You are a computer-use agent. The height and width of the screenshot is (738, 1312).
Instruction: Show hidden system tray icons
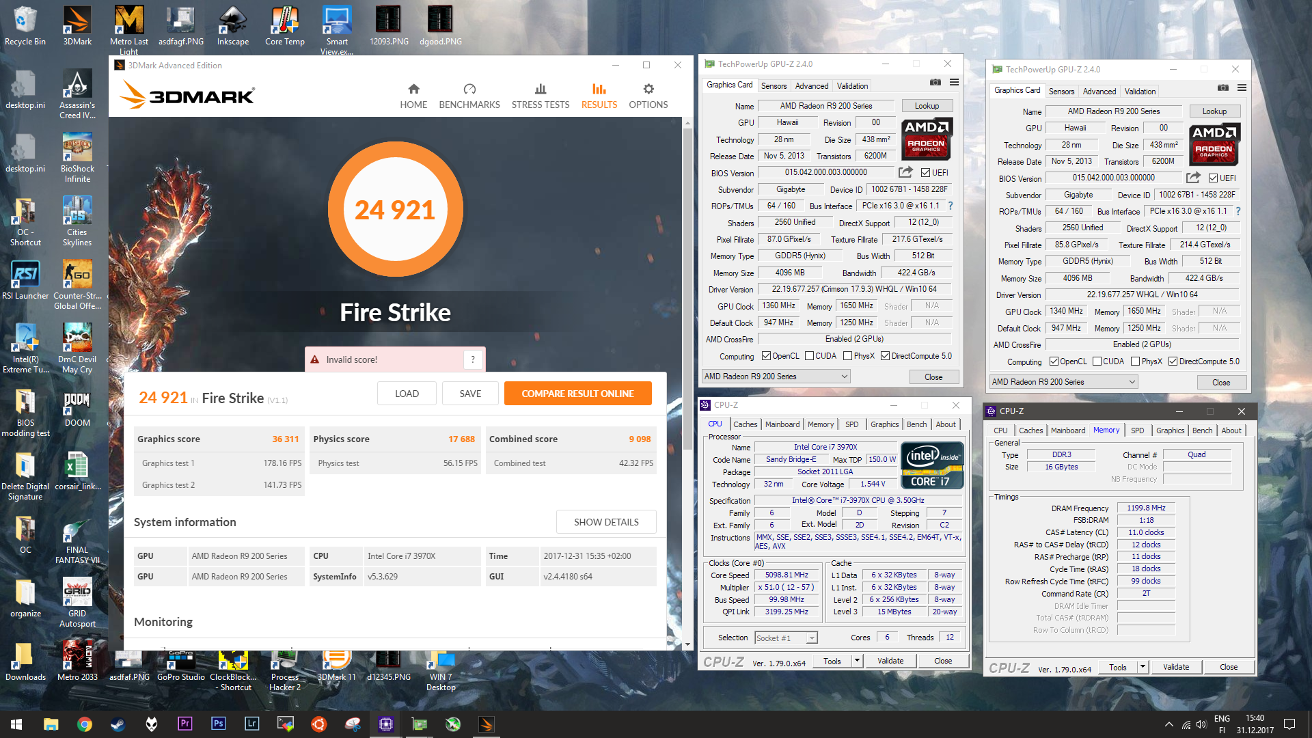(1168, 724)
